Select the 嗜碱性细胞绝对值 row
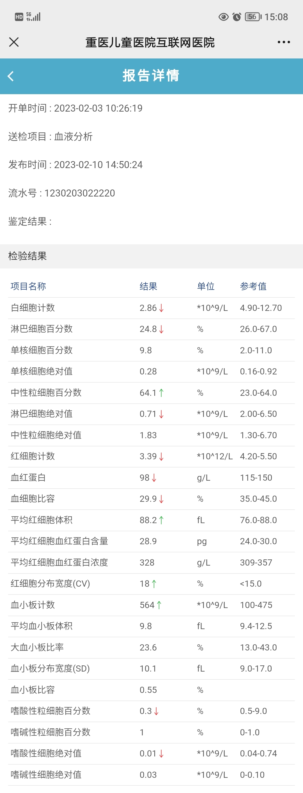 (x=151, y=774)
